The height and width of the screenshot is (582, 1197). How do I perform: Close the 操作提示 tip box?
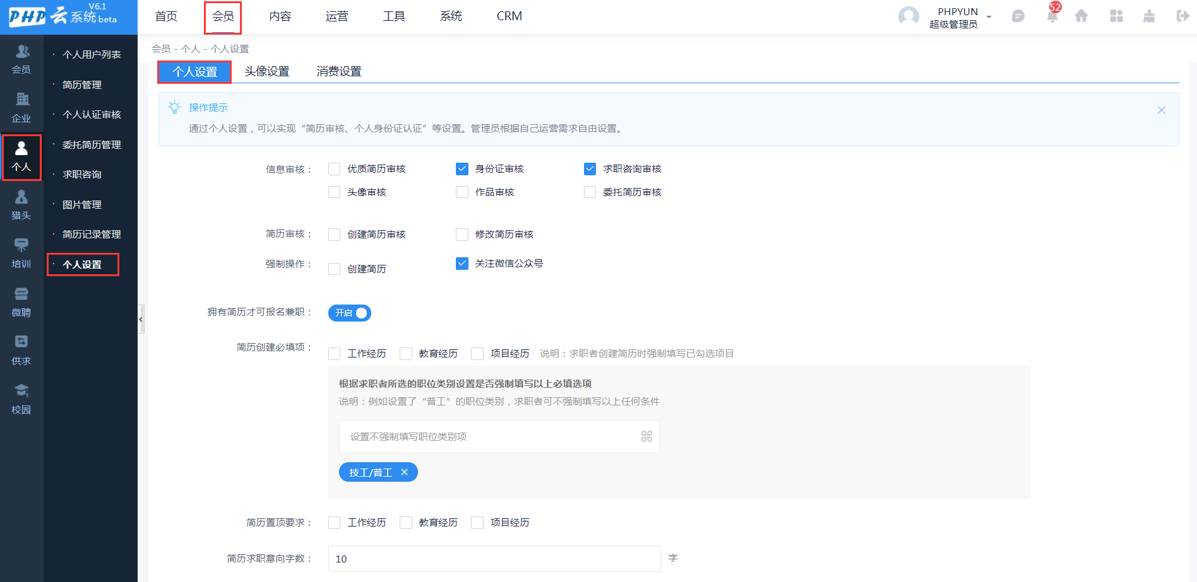click(x=1161, y=110)
